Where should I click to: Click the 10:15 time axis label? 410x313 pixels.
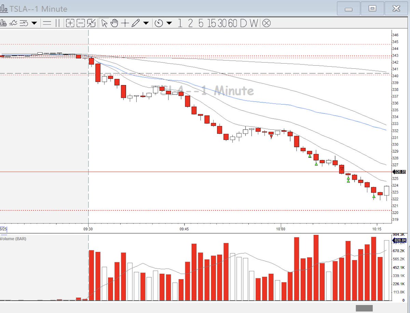377,229
